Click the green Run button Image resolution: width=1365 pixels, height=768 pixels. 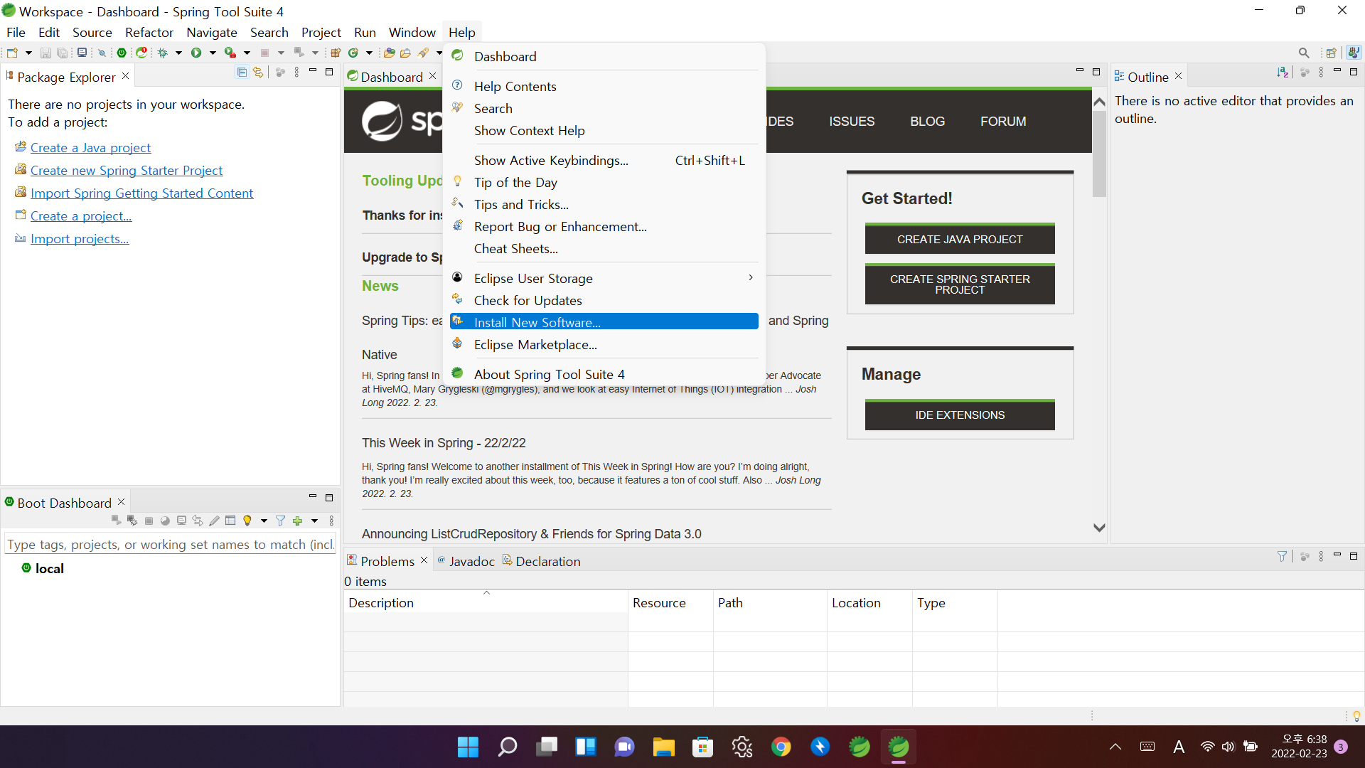pos(196,53)
